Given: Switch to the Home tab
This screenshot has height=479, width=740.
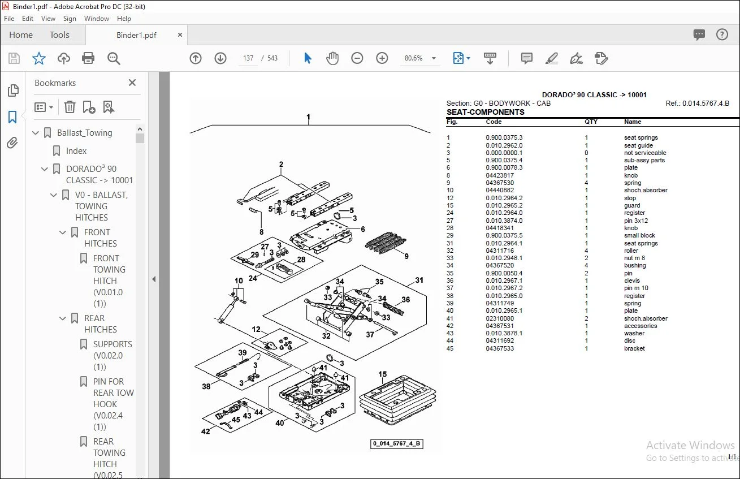Looking at the screenshot, I should [21, 34].
